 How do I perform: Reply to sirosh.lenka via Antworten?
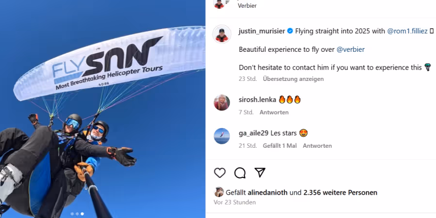click(274, 112)
